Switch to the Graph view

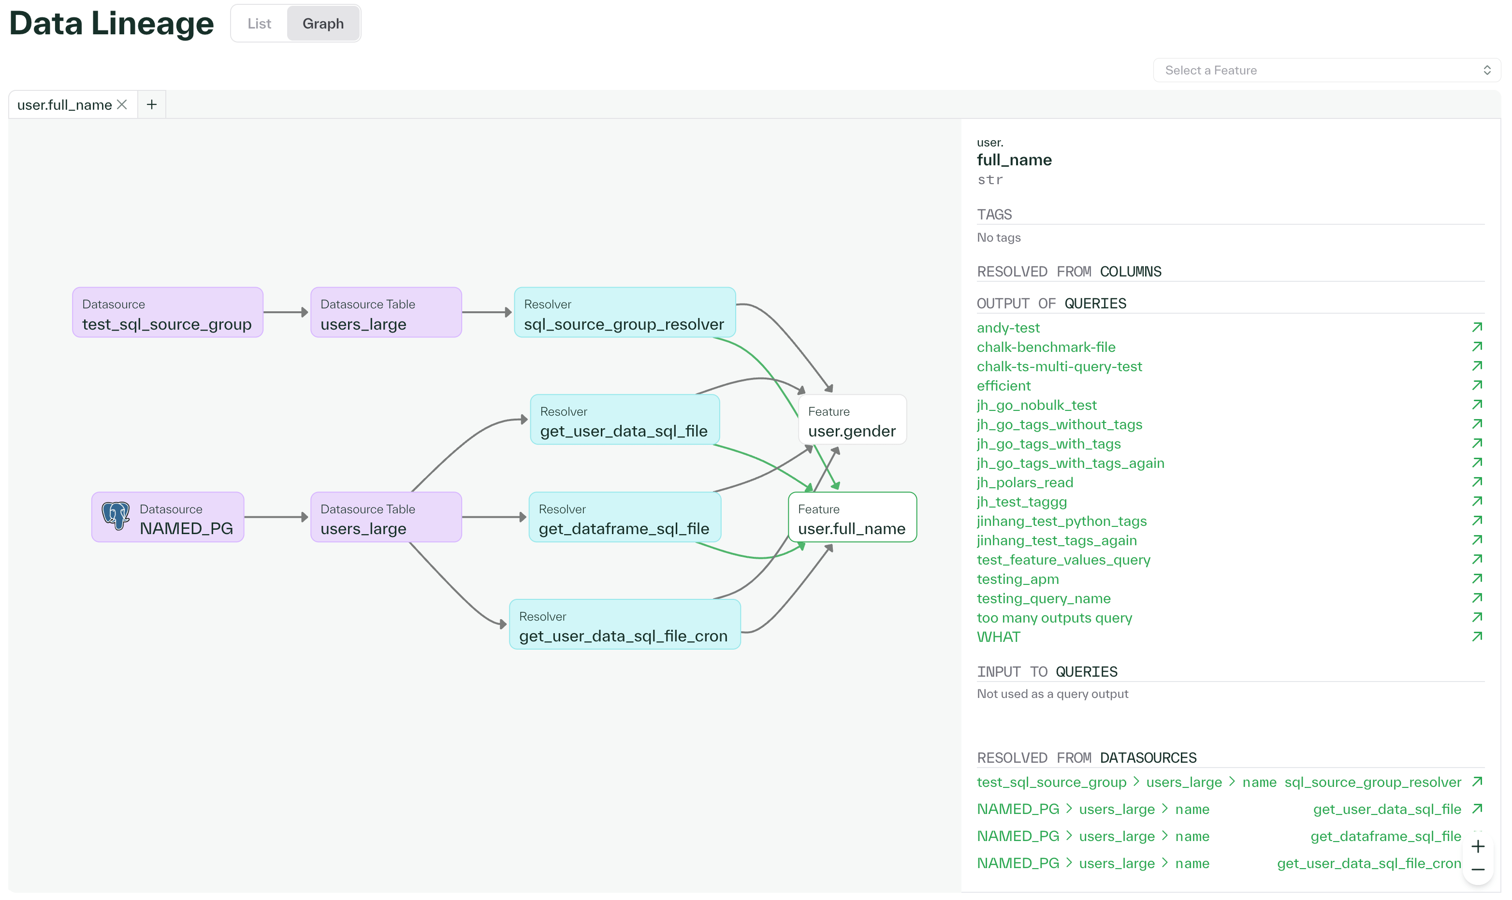coord(323,23)
